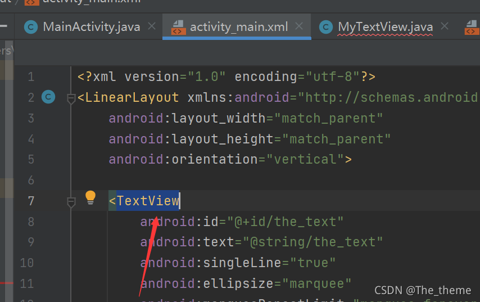Click the singleLine "true" value

pos(313,263)
